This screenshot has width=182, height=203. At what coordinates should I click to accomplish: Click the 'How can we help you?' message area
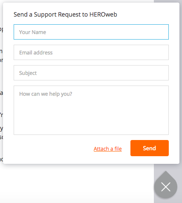91,110
